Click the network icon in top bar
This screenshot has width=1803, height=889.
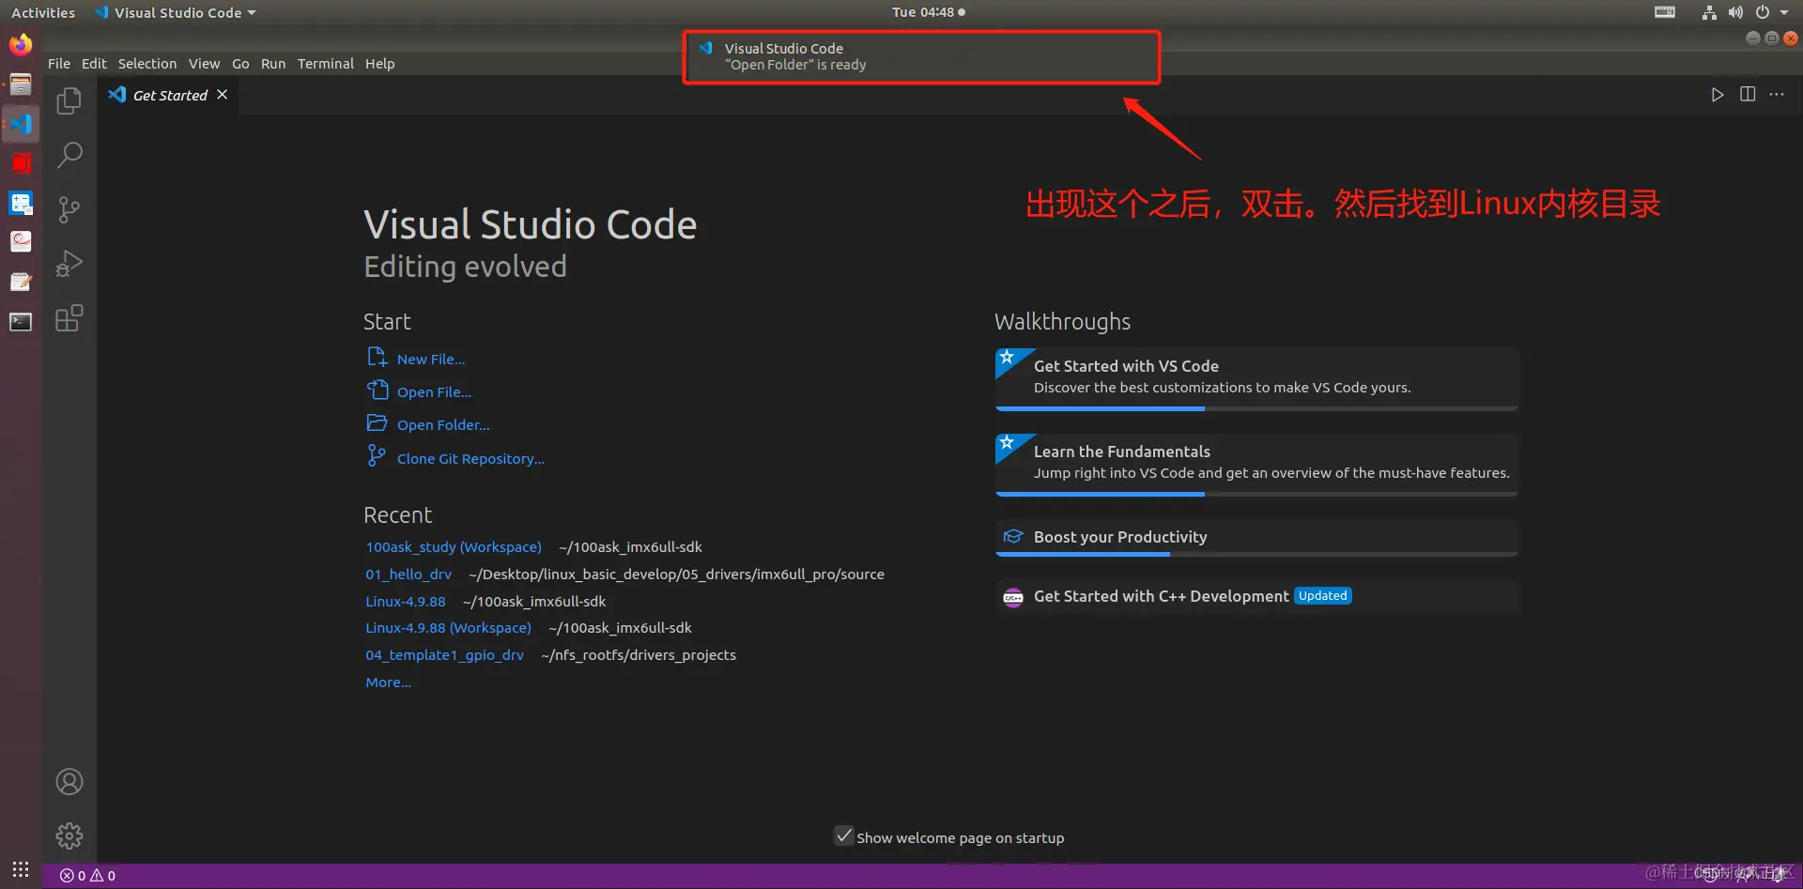(x=1709, y=12)
